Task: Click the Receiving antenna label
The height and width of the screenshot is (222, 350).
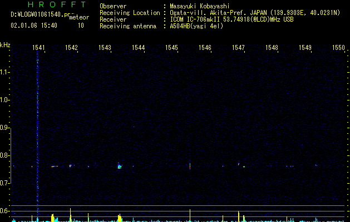Action: click(128, 26)
